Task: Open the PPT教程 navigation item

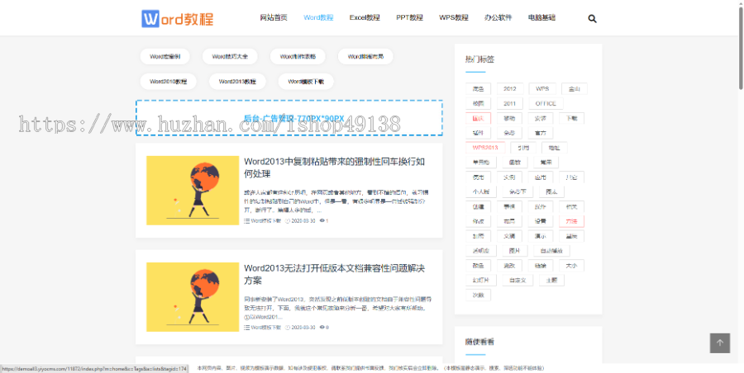Action: pyautogui.click(x=409, y=17)
